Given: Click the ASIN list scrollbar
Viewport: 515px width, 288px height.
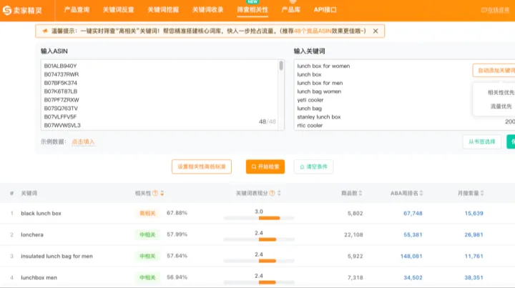Looking at the screenshot, I should tap(281, 66).
